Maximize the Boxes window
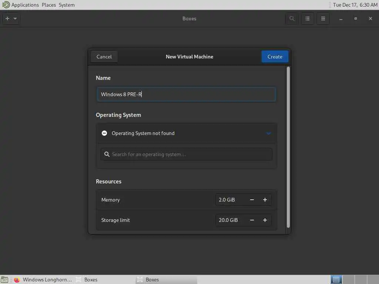This screenshot has height=284, width=379. (x=356, y=18)
